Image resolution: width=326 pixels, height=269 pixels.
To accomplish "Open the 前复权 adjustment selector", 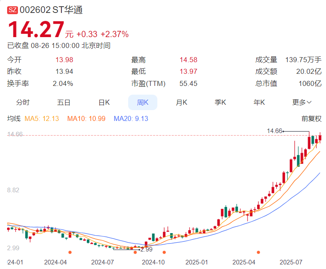I will coord(311,118).
